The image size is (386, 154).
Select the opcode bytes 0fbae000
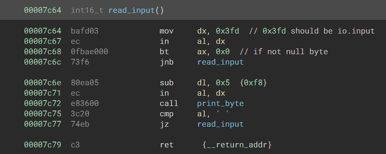pyautogui.click(x=89, y=52)
